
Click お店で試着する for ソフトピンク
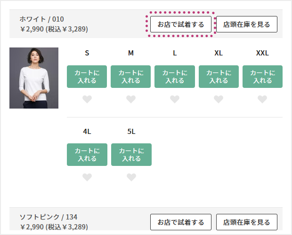point(181,222)
